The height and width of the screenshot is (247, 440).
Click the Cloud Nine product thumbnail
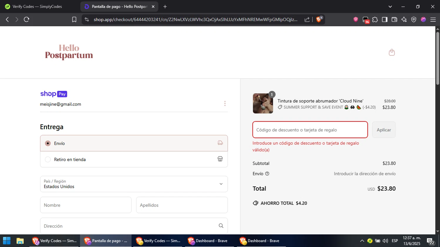[x=263, y=103]
